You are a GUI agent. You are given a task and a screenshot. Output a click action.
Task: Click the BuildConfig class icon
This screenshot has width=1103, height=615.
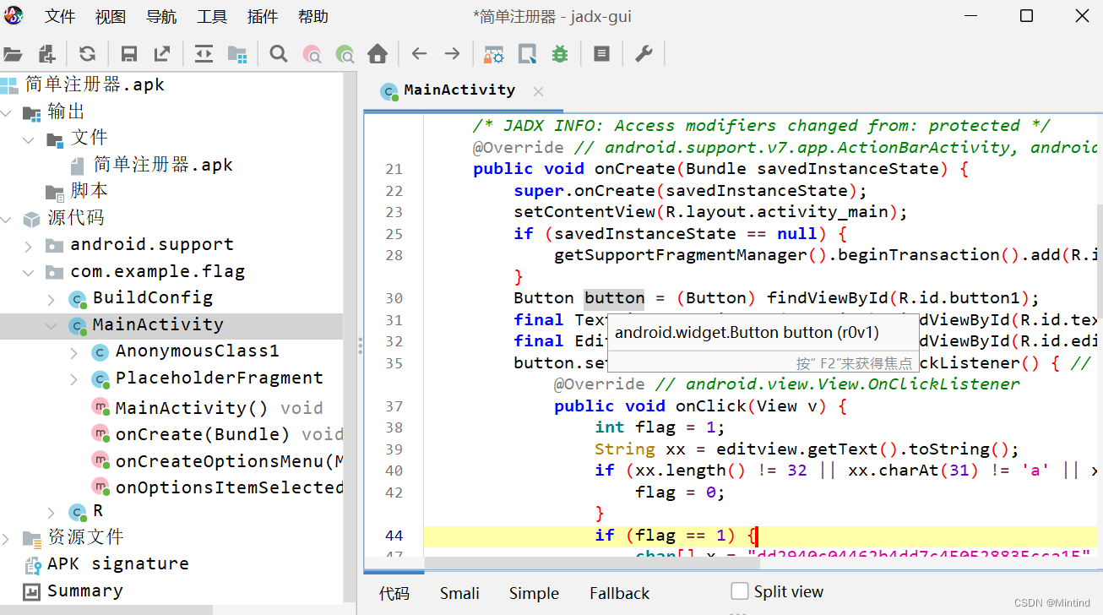[x=78, y=299]
